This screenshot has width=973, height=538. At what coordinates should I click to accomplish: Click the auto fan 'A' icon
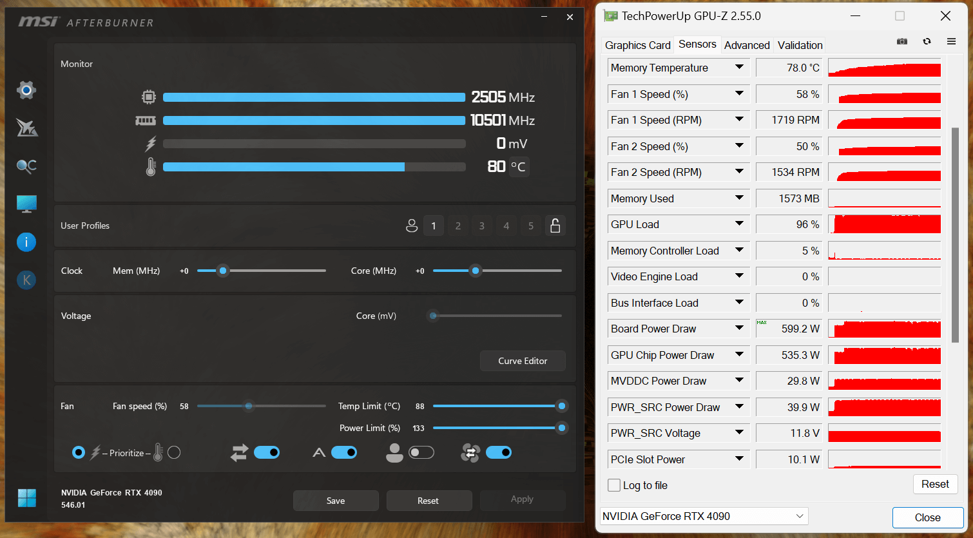click(319, 453)
